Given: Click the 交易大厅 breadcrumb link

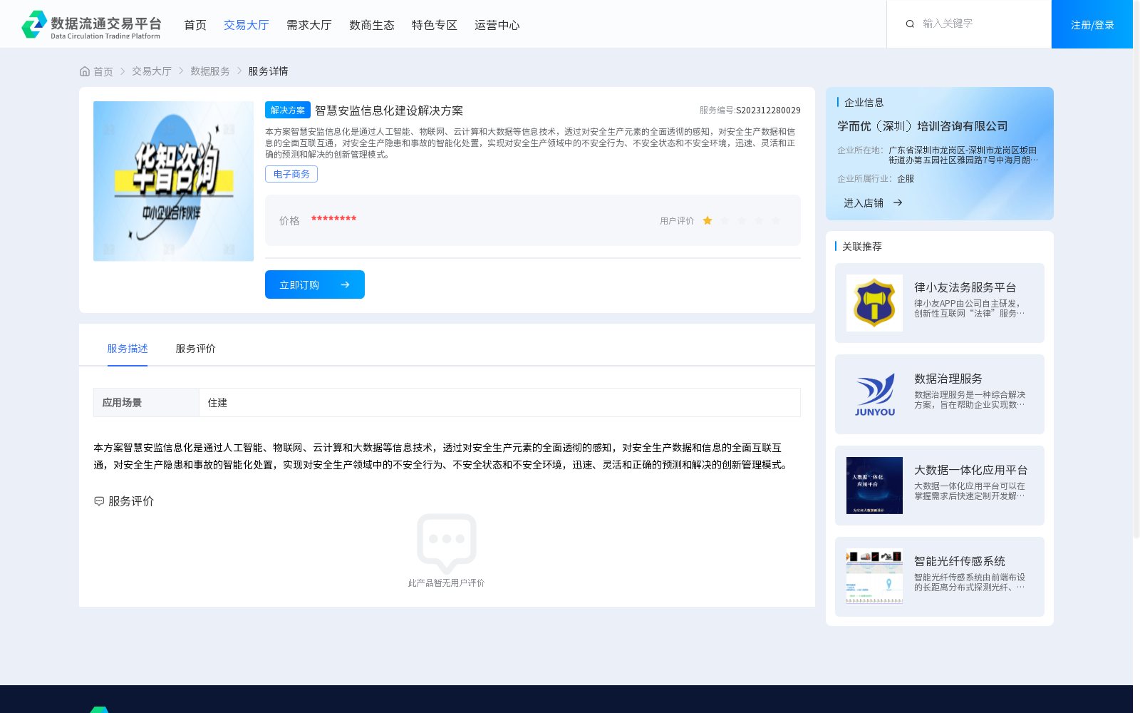Looking at the screenshot, I should pos(152,71).
